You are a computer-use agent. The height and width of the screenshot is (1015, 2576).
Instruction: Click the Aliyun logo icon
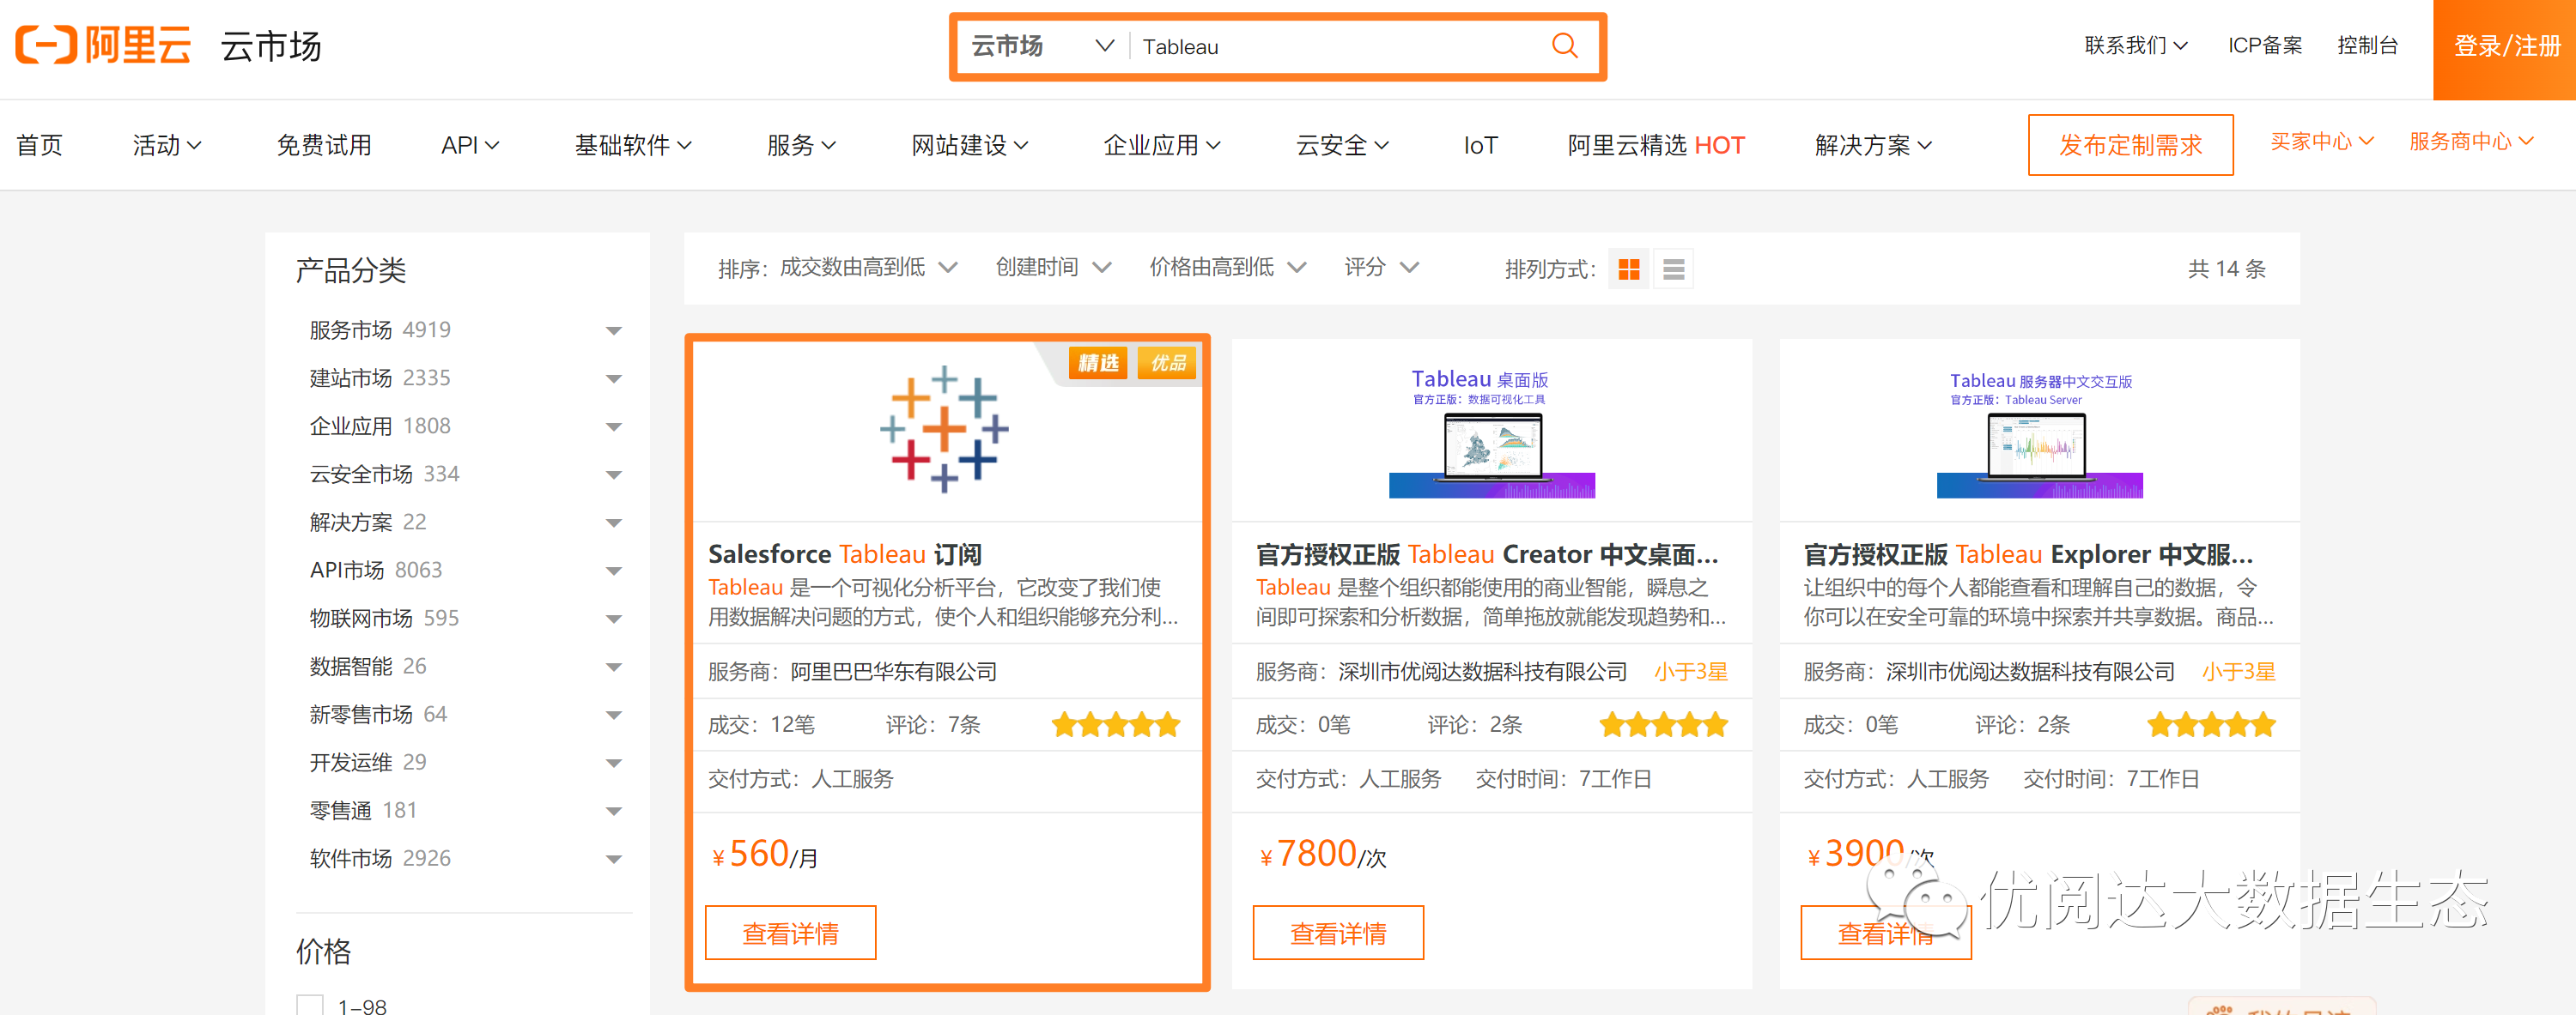point(46,45)
